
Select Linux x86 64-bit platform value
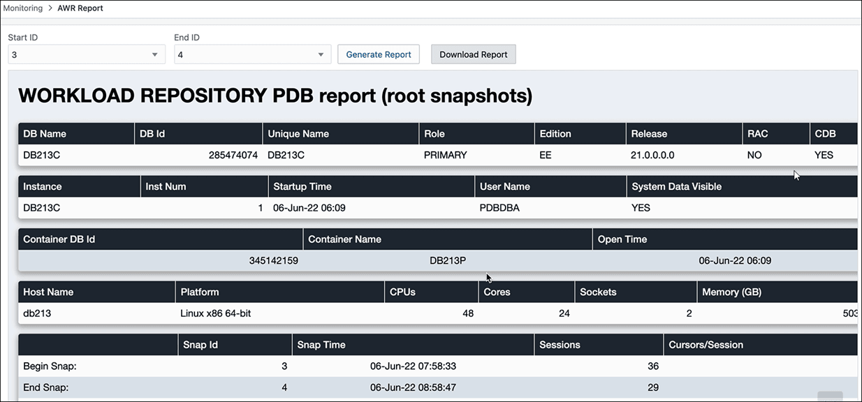click(216, 313)
